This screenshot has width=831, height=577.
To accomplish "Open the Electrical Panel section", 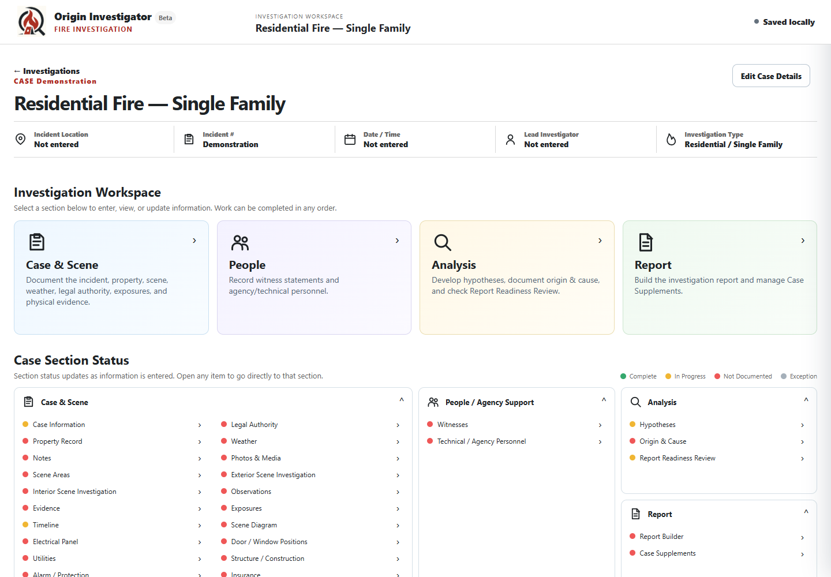I will point(113,542).
